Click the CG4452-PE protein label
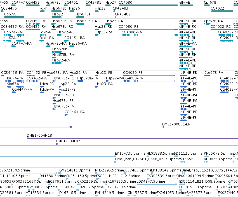 click(x=36, y=72)
